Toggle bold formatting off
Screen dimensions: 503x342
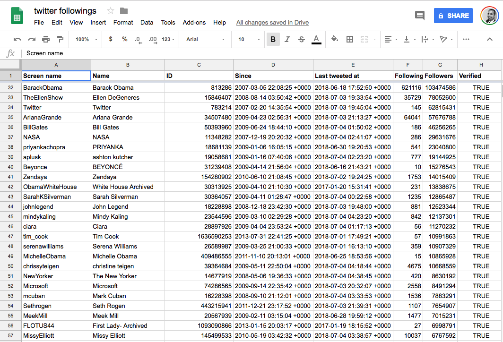pos(273,39)
